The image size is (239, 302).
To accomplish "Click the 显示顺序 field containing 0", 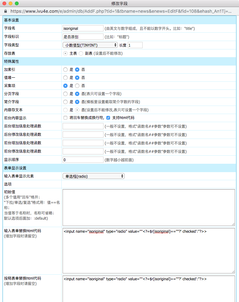I will pos(83,160).
